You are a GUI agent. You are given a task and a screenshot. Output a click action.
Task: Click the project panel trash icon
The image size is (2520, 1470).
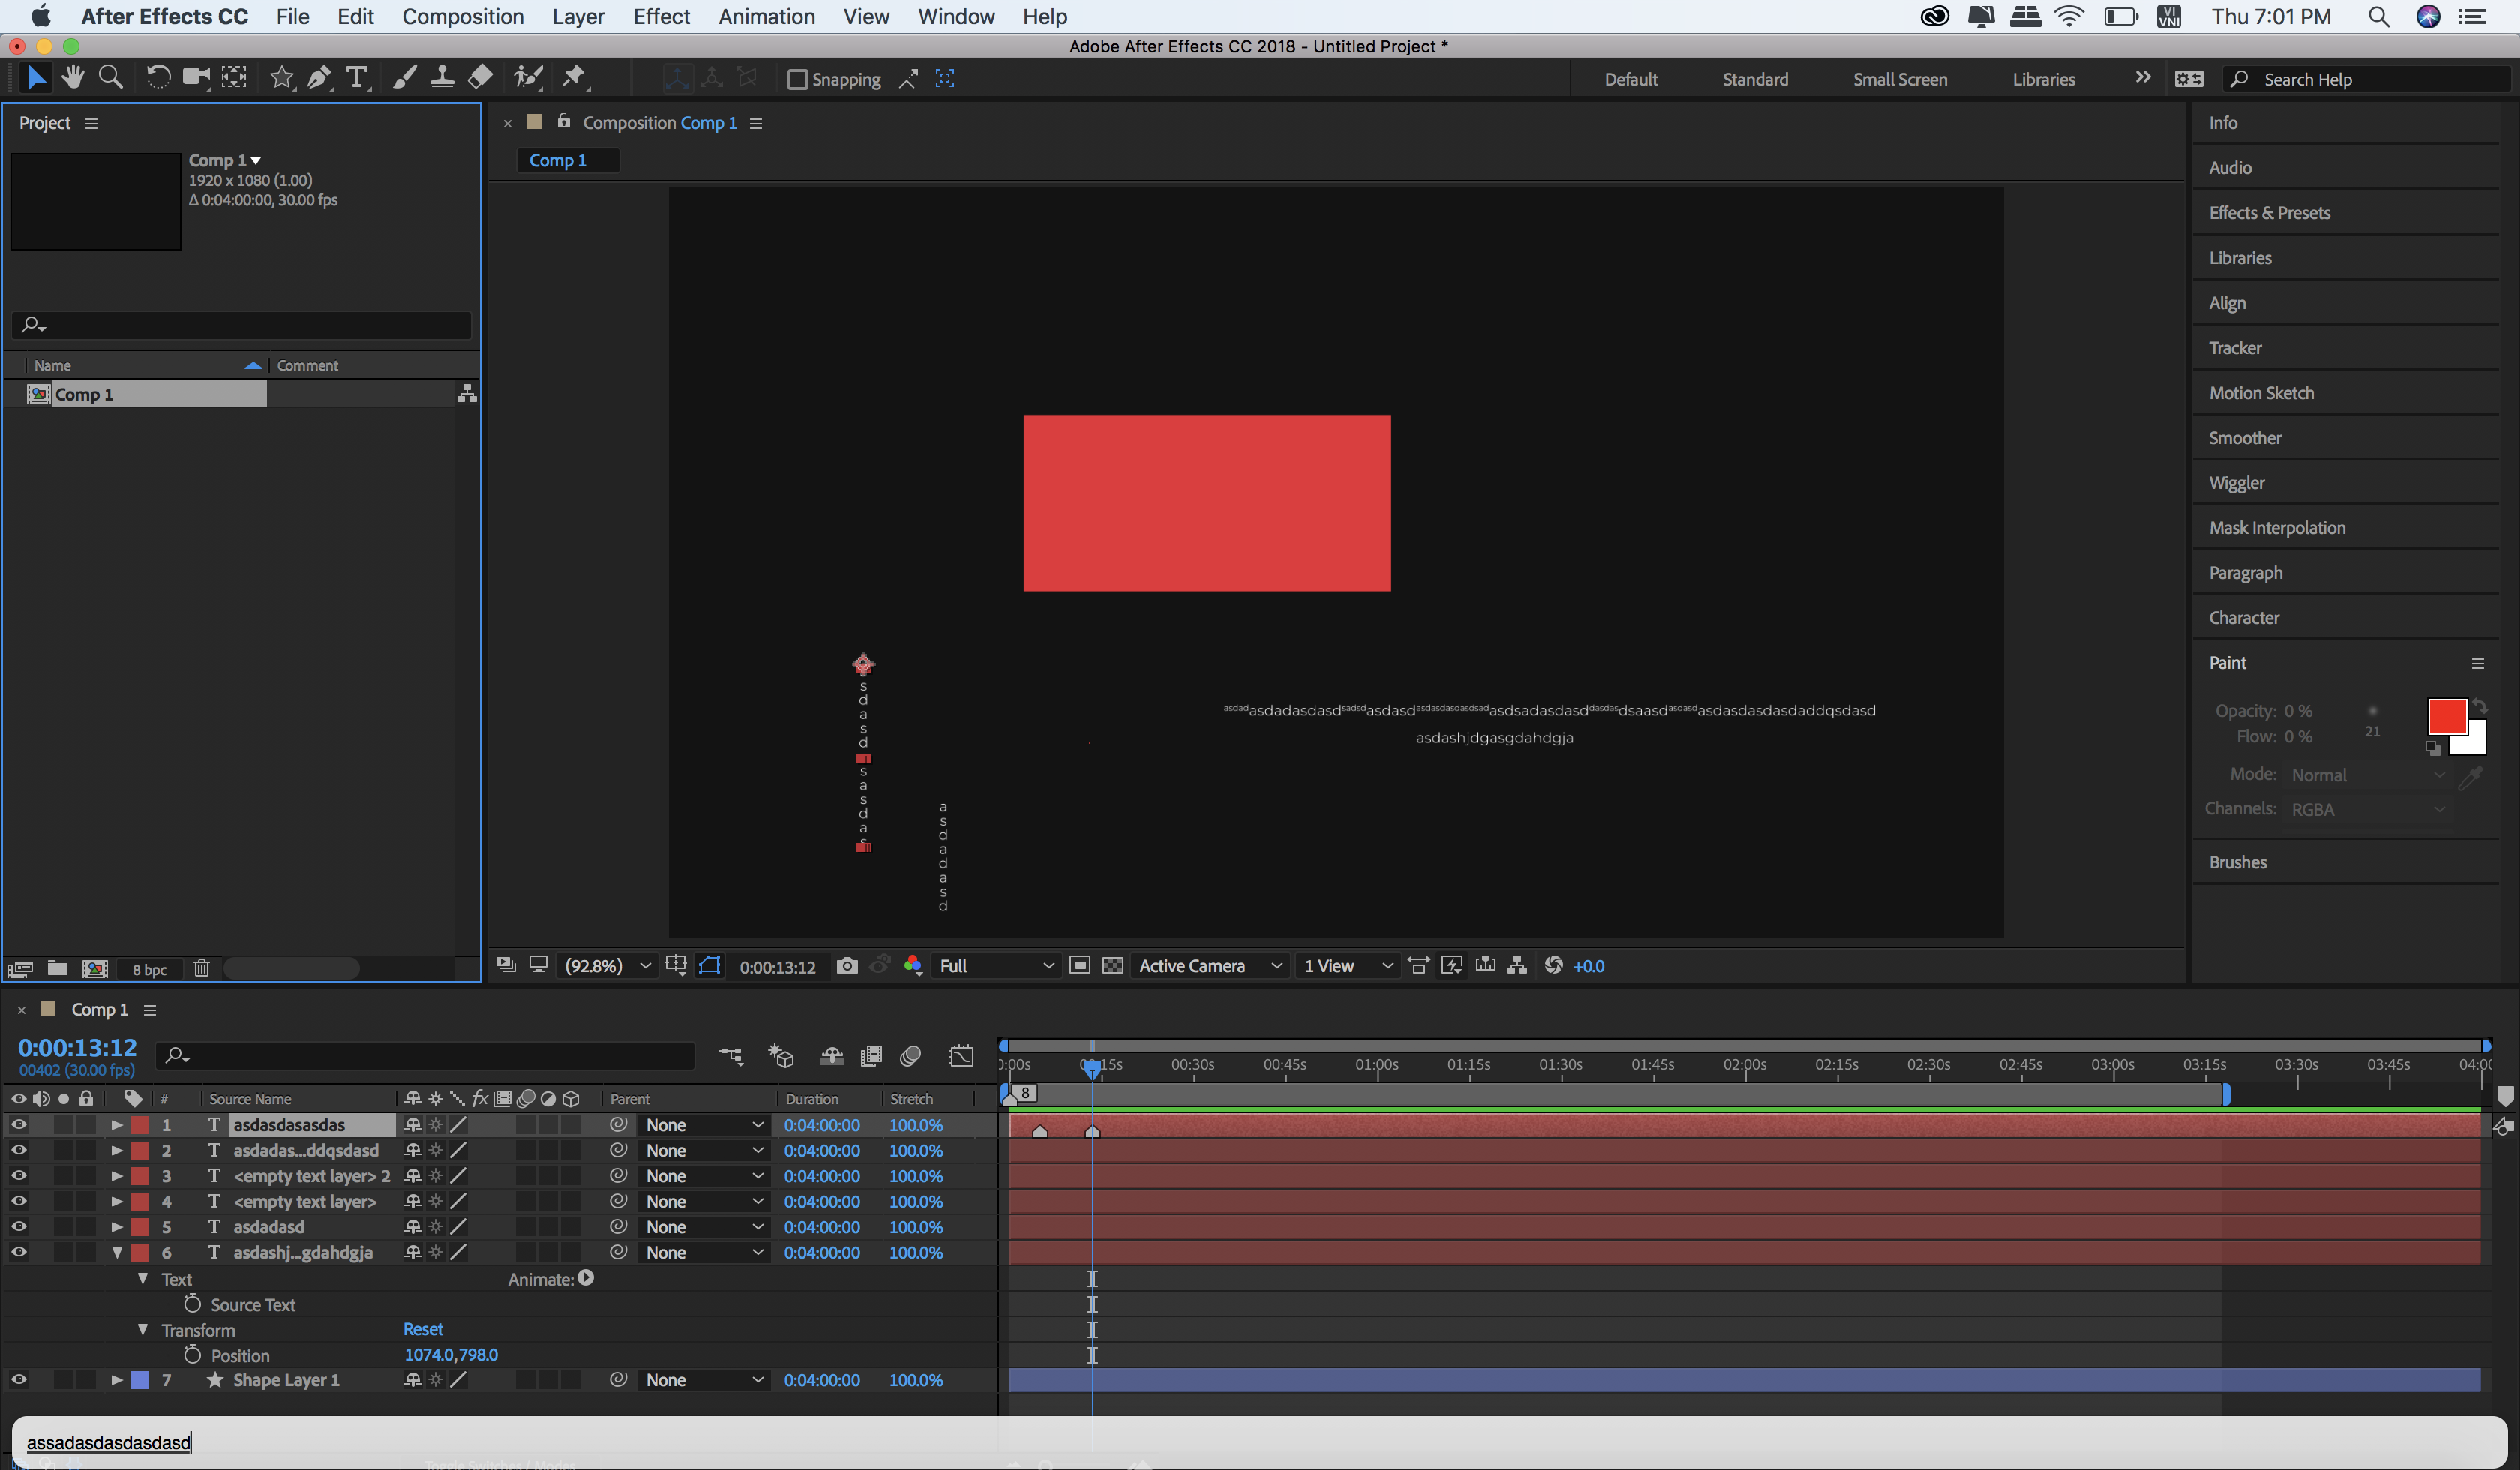click(201, 968)
